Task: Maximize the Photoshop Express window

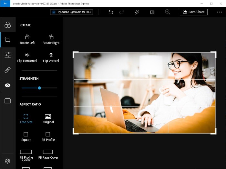Action: (x=211, y=4)
